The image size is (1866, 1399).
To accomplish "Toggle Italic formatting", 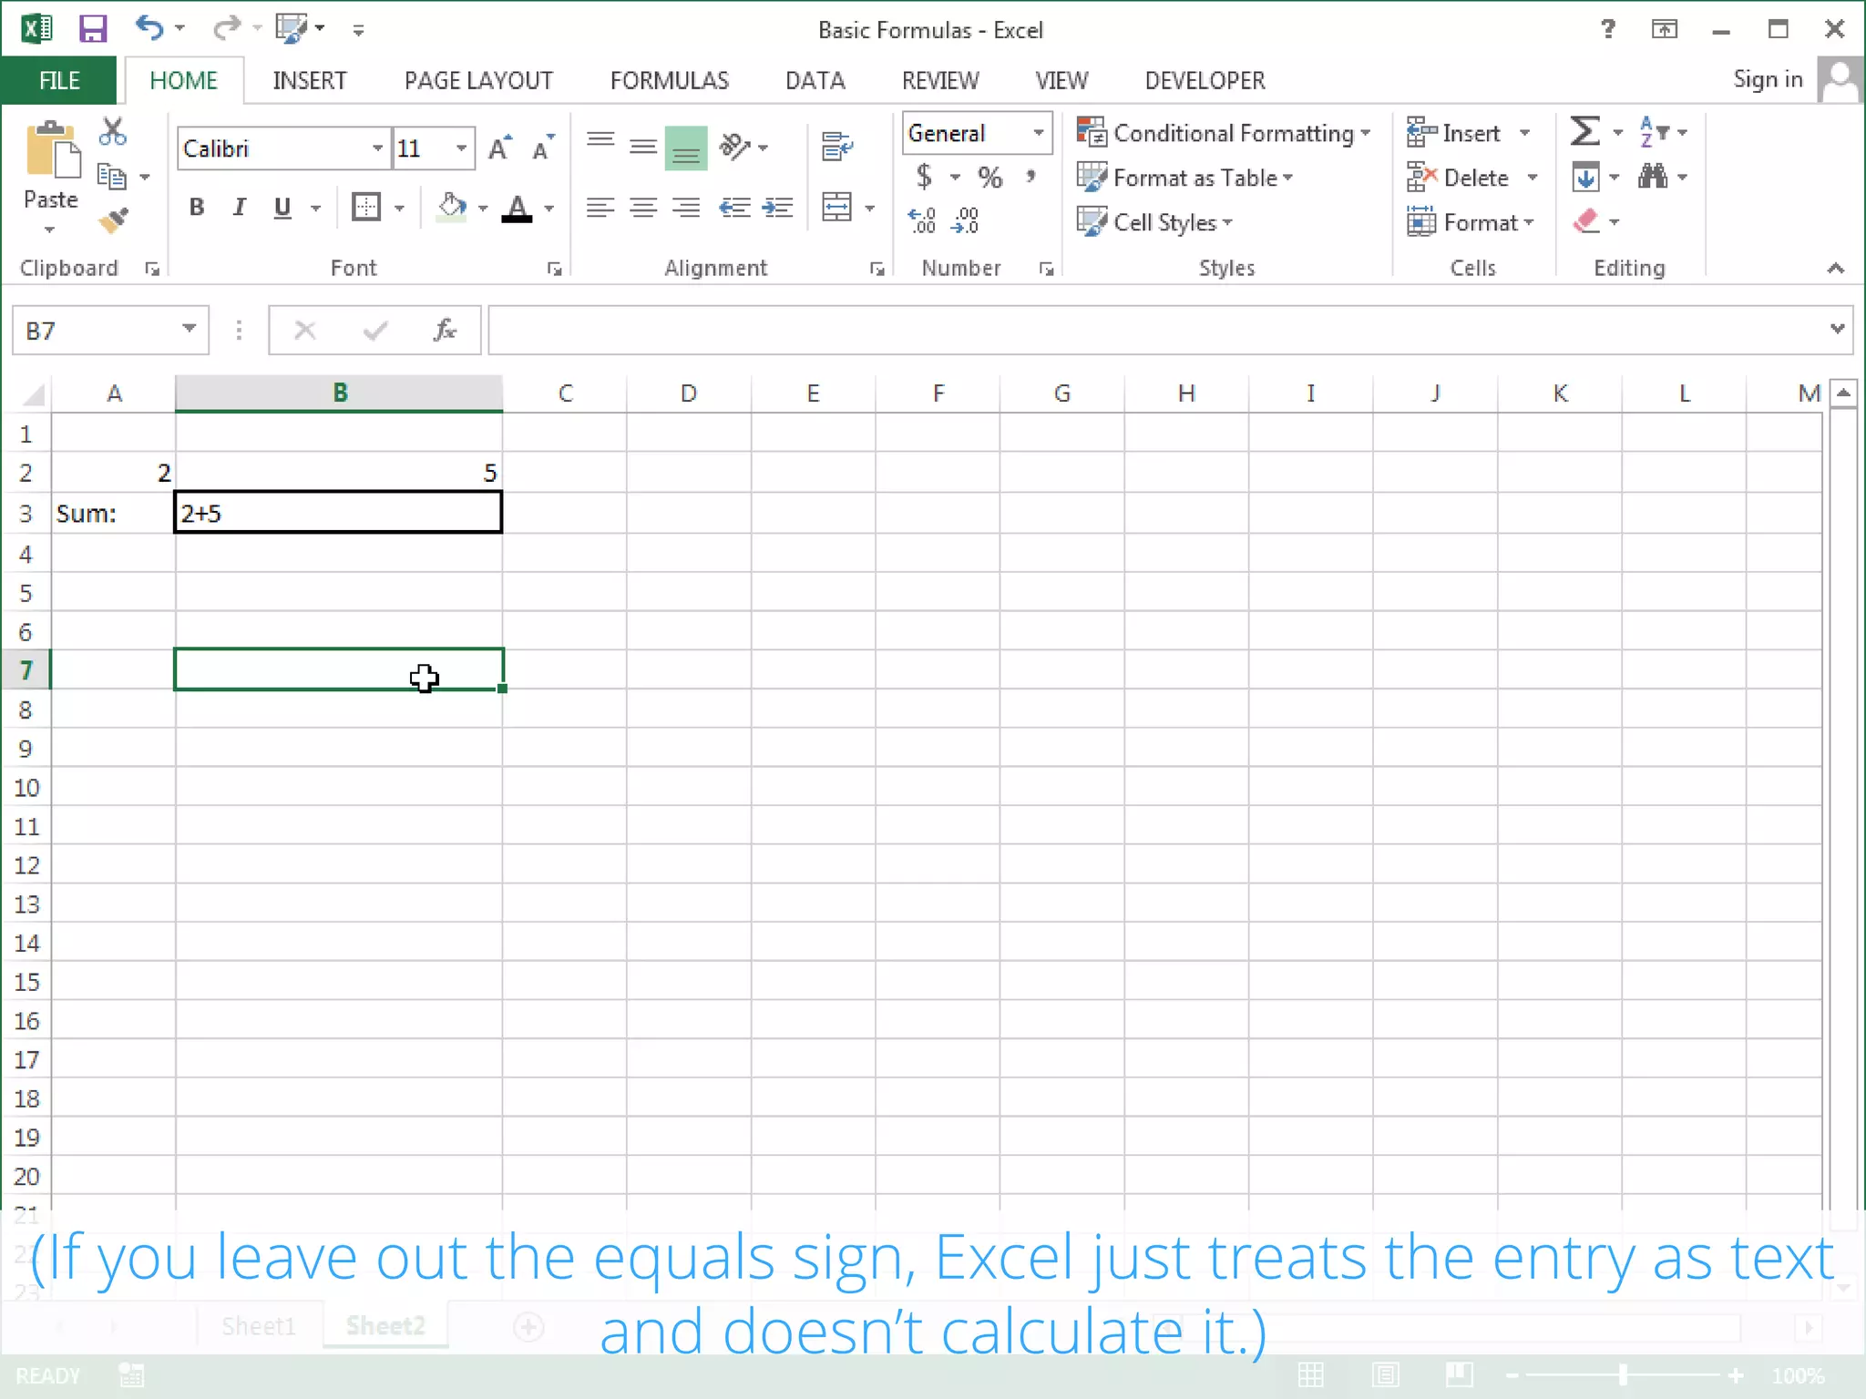I will coord(240,208).
